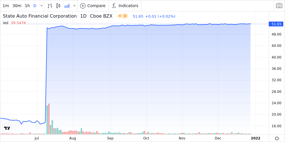The height and width of the screenshot is (142, 285).
Task: Expand the time interval dropdown arrow
Action: (42, 6)
